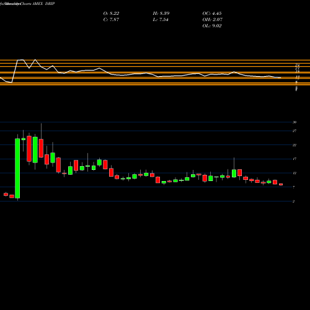Click the 7 price axis label
310x310 pixels.
tap(294, 187)
